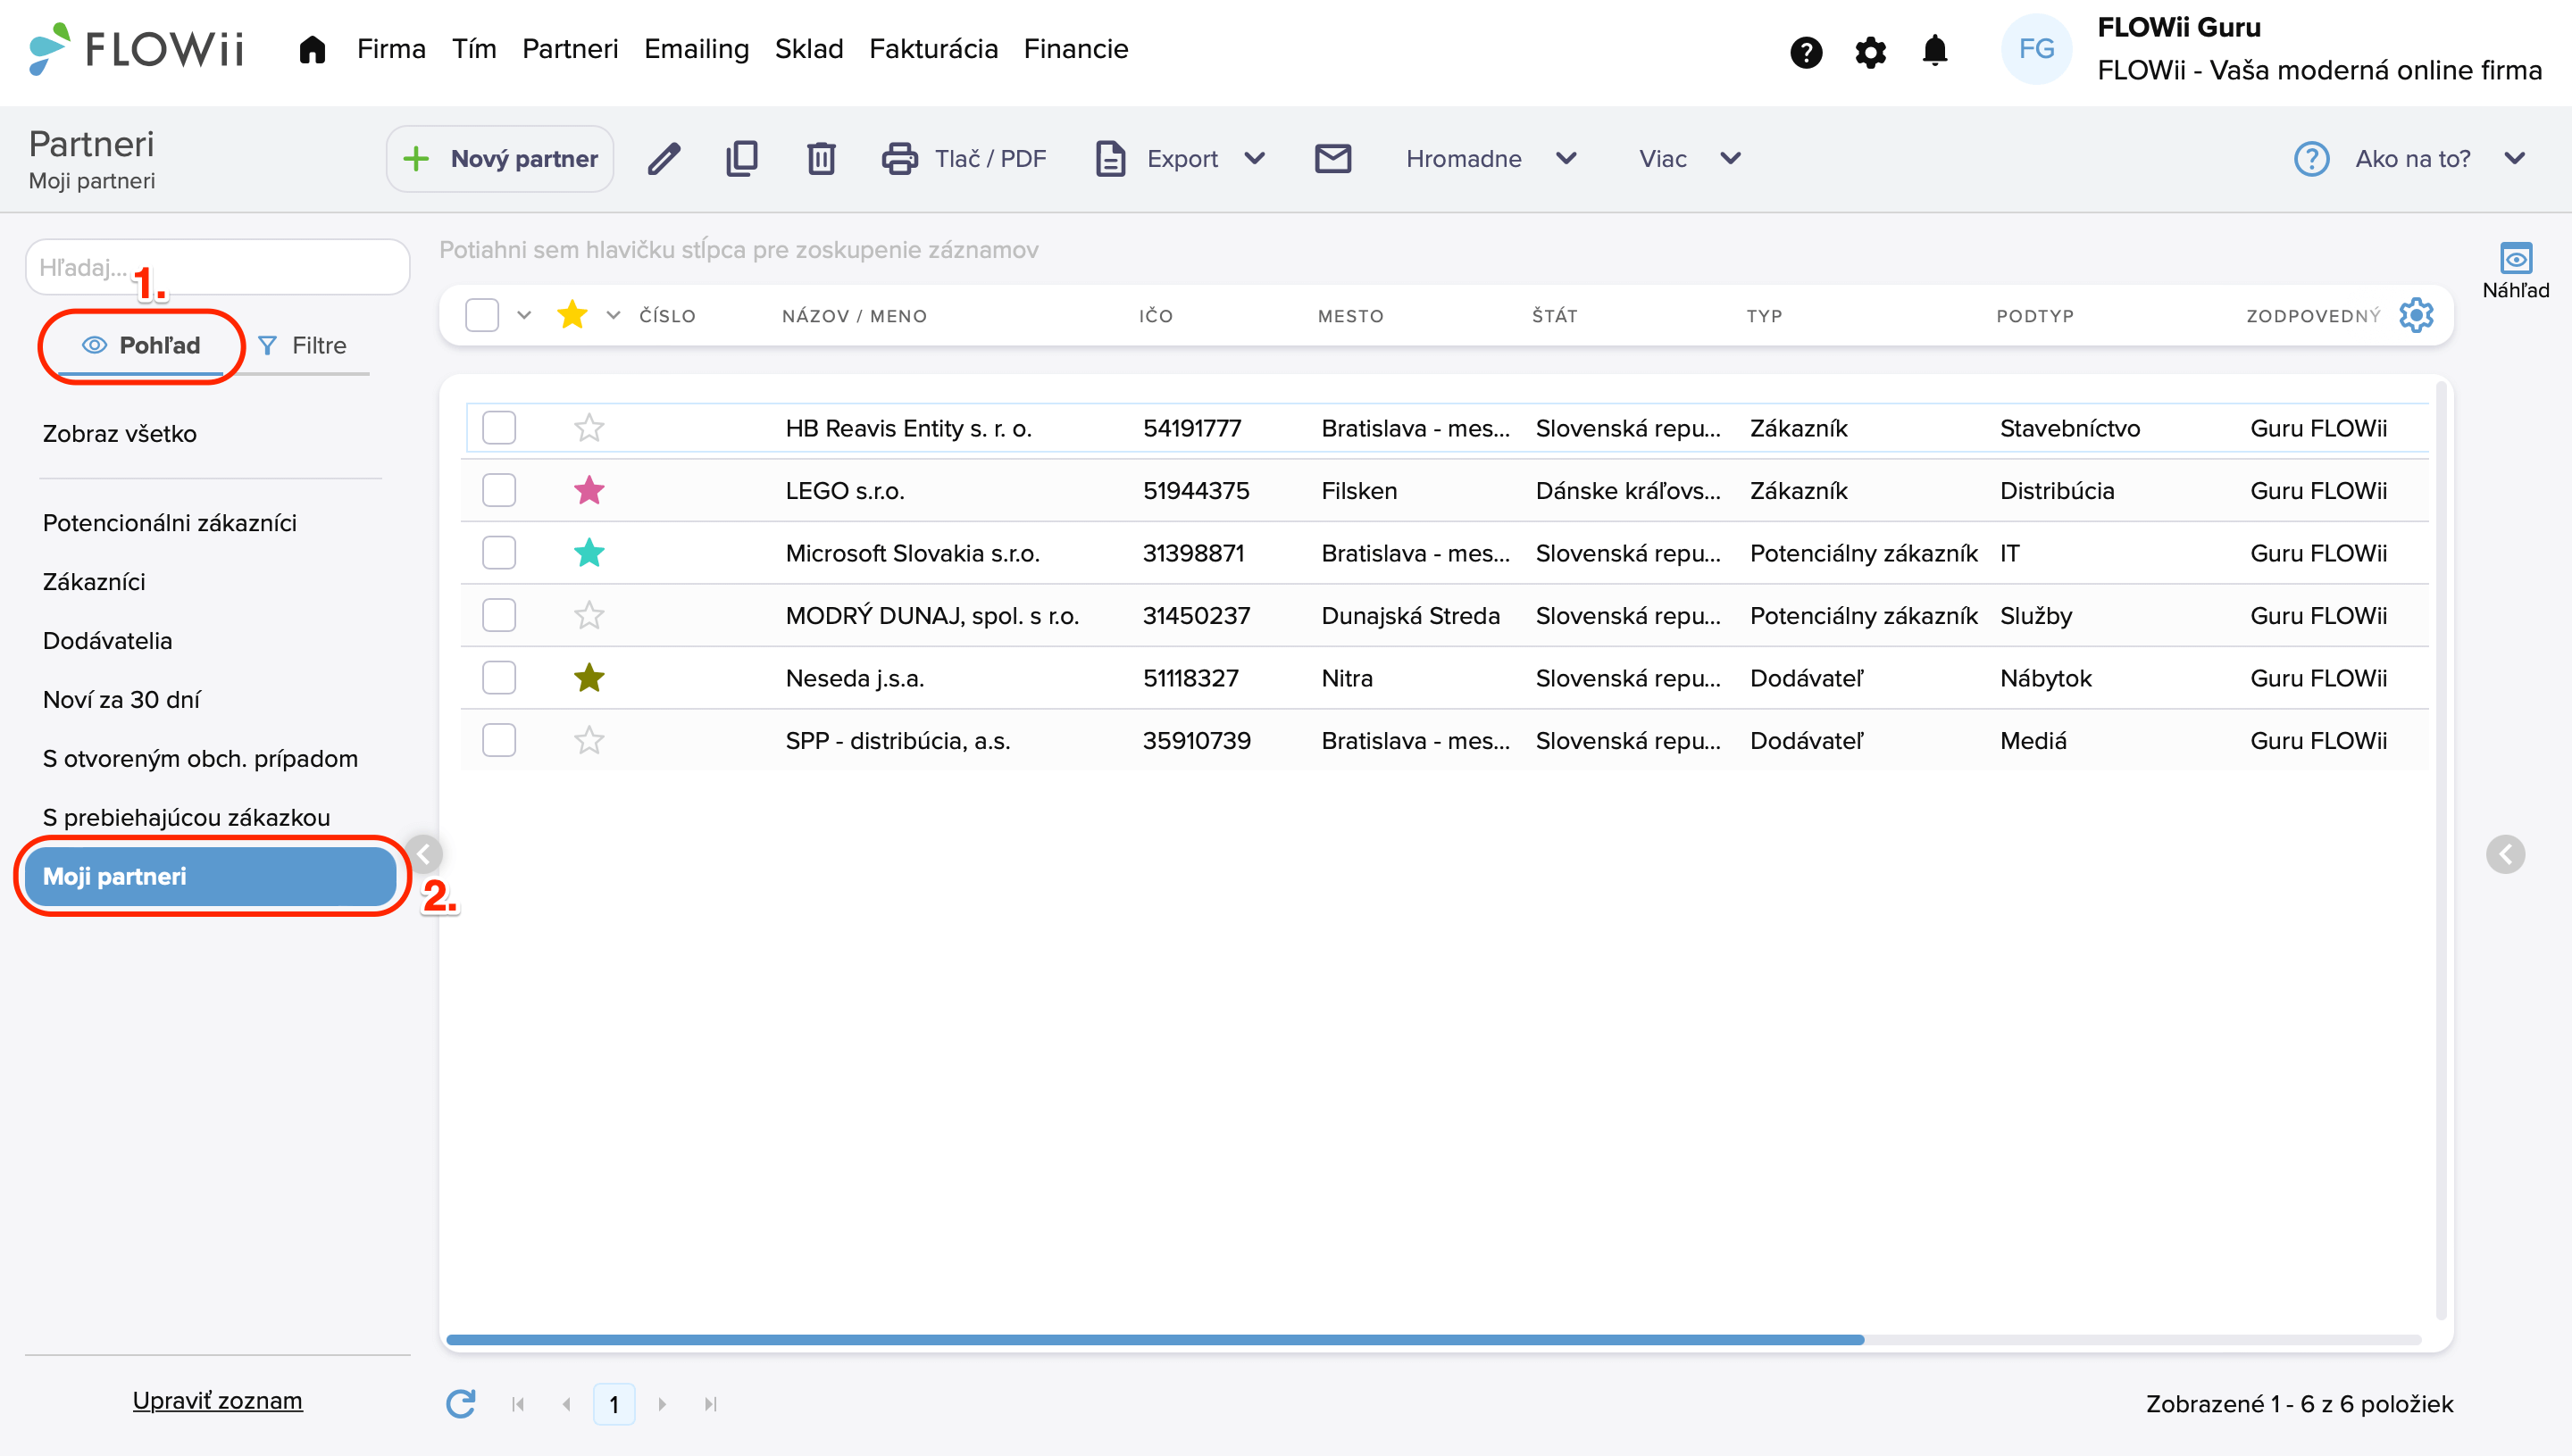Click the Nový partner button
Screen dimensions: 2572x1456
click(499, 158)
